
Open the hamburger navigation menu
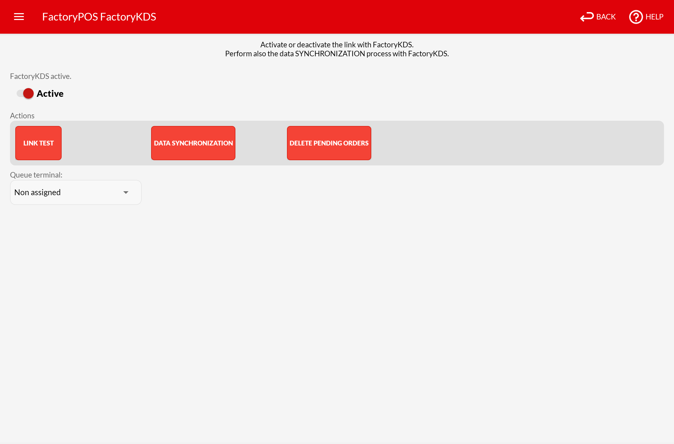pyautogui.click(x=19, y=17)
